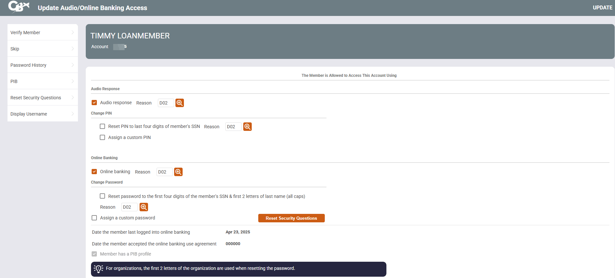The image size is (615, 278).
Task: Click the CBX logo icon
Action: click(19, 7)
